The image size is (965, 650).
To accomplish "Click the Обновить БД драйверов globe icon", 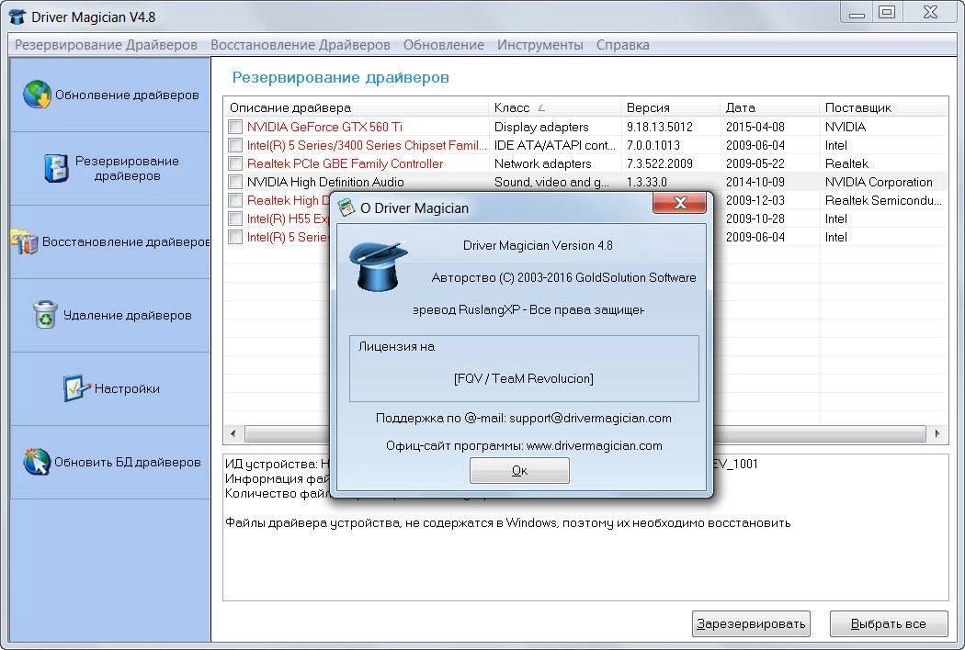I will coord(37,461).
